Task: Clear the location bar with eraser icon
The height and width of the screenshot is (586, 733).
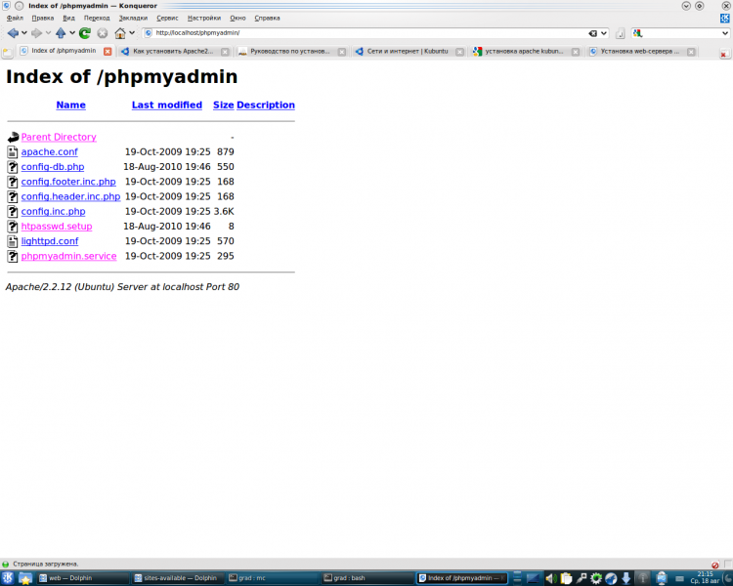Action: (x=593, y=33)
